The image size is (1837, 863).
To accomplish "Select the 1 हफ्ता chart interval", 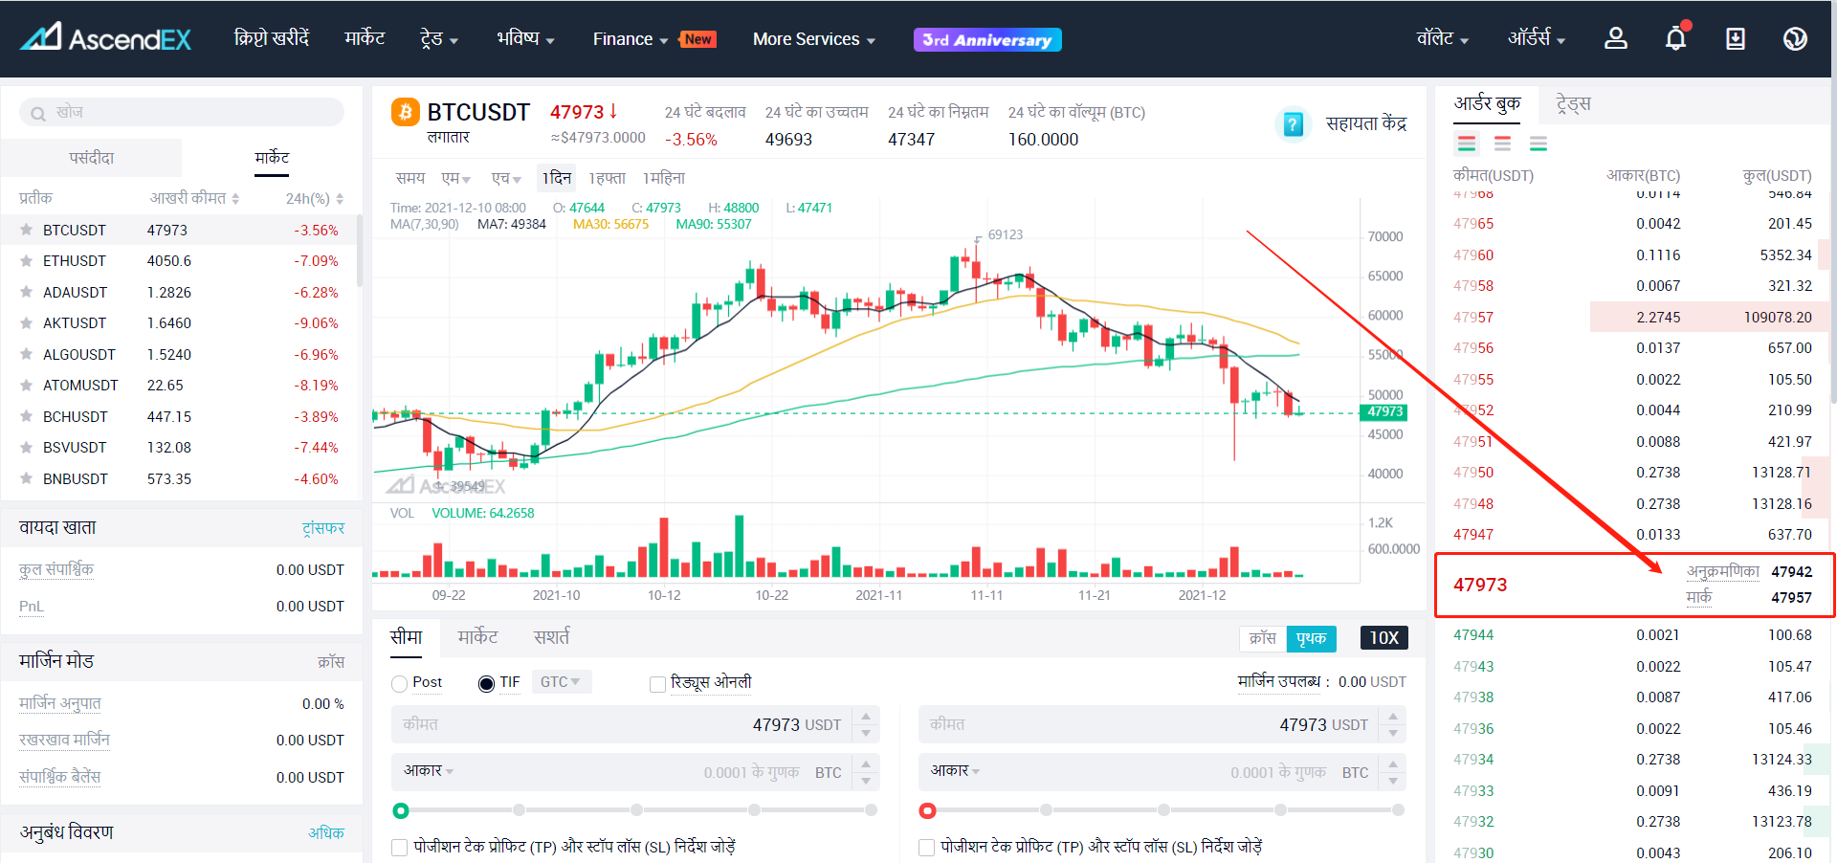I will tap(607, 178).
